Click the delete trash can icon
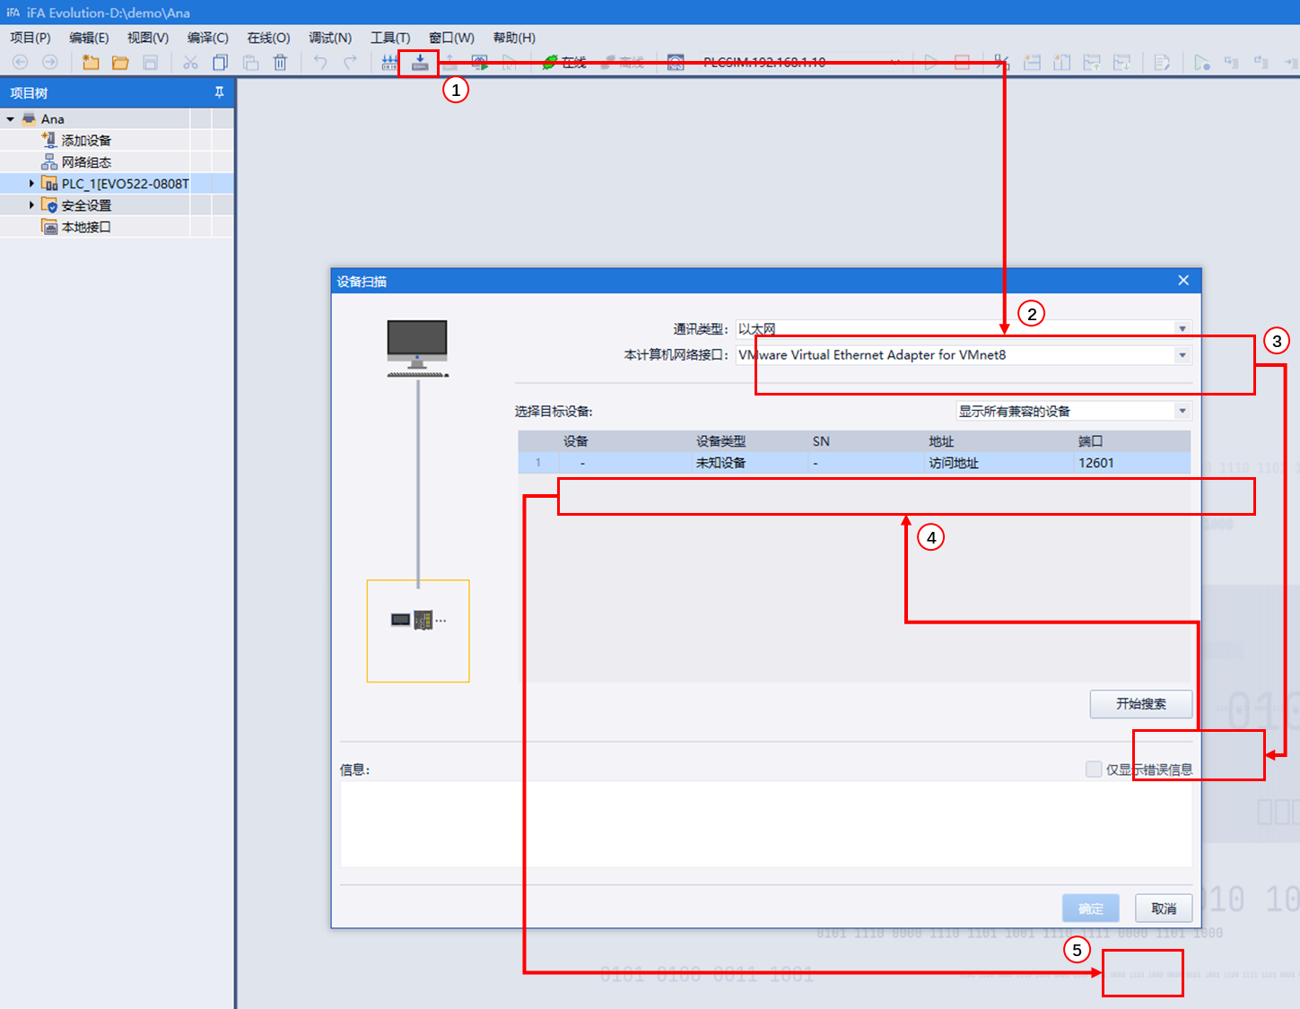Screen dimensions: 1300x1009 pos(280,63)
